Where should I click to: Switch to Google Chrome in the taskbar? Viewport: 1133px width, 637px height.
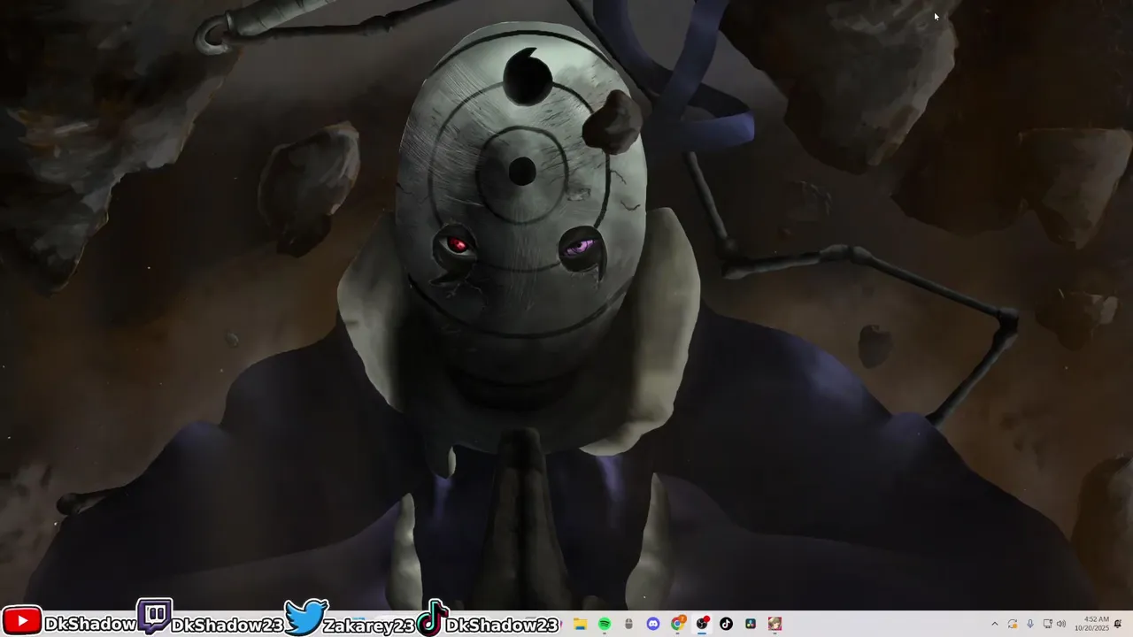pyautogui.click(x=678, y=624)
